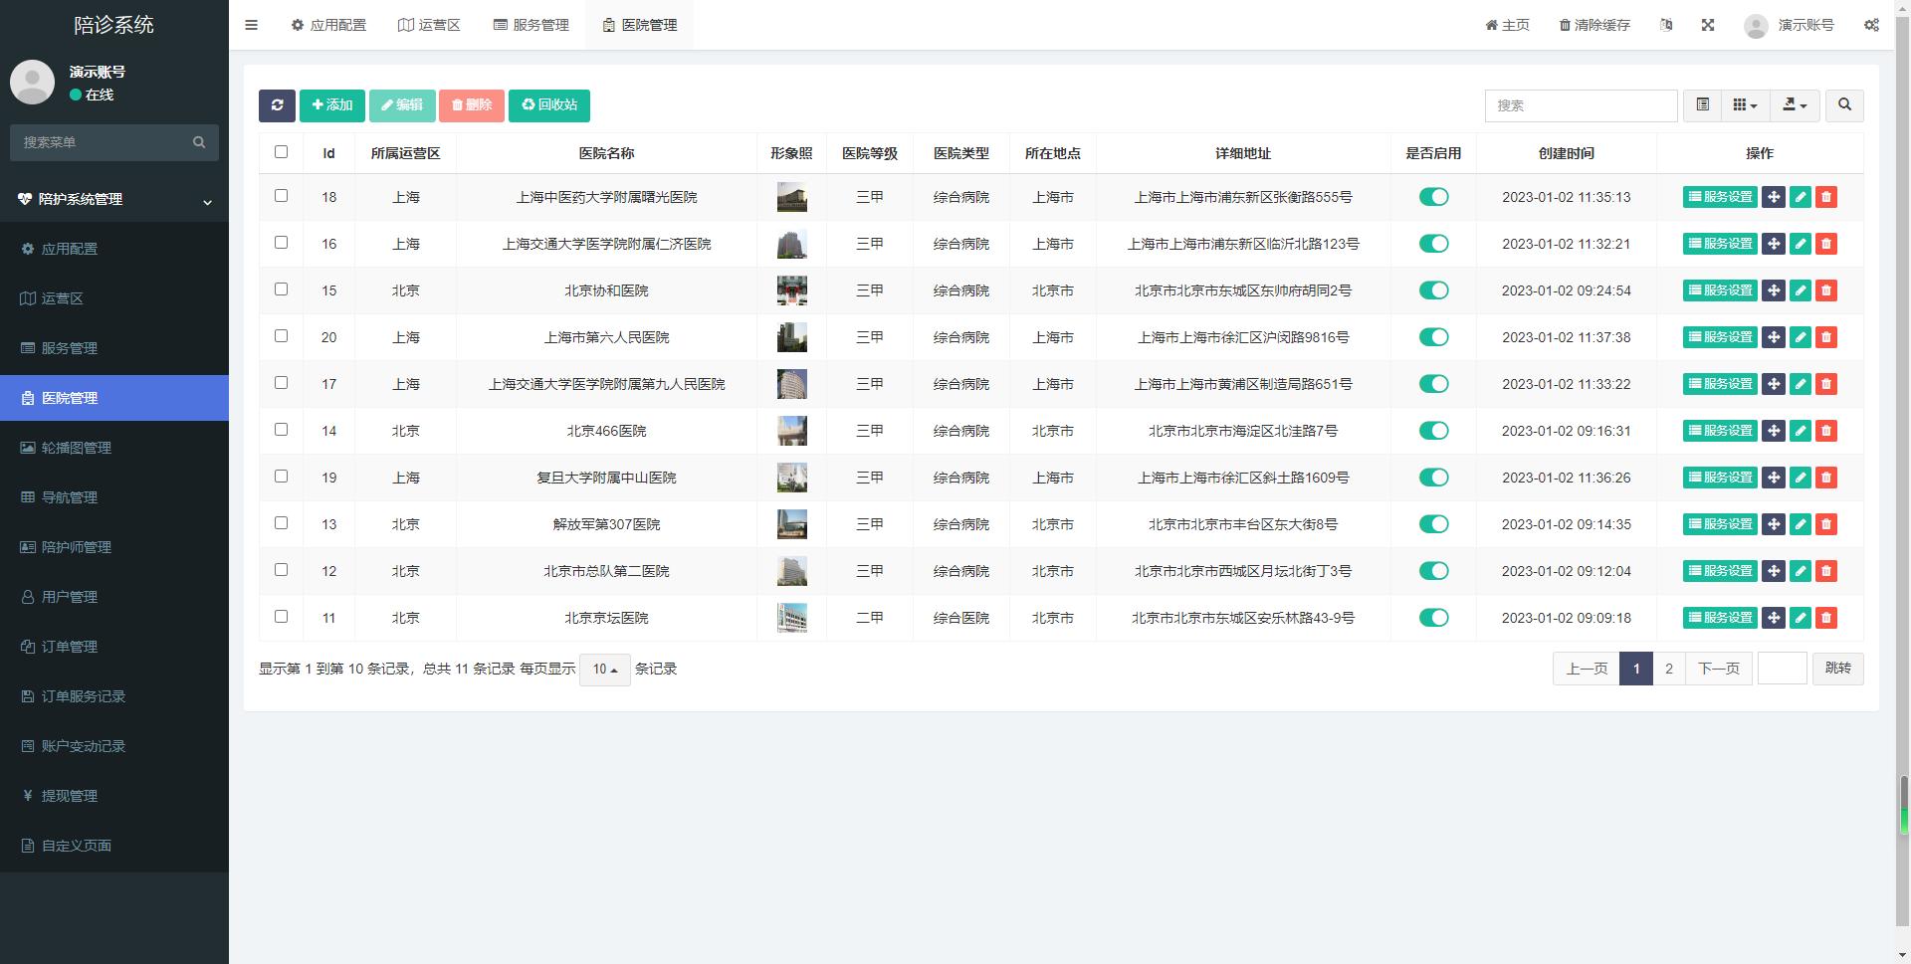The image size is (1911, 964).
Task: Open 演示账号 user menu in header
Action: pyautogui.click(x=1790, y=25)
